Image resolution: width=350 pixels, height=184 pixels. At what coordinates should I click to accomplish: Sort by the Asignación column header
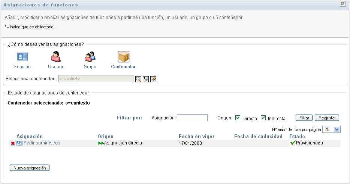pos(30,136)
